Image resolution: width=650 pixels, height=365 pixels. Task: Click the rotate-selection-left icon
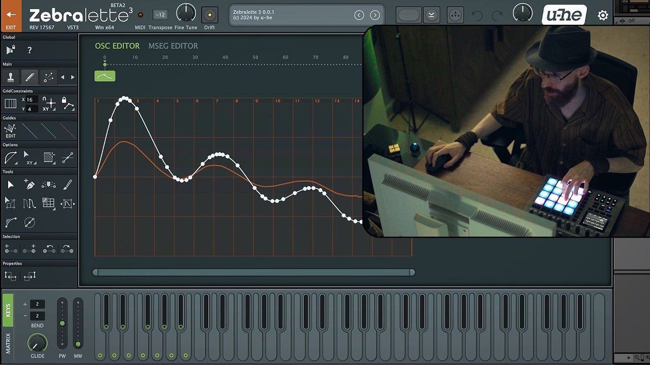49,249
